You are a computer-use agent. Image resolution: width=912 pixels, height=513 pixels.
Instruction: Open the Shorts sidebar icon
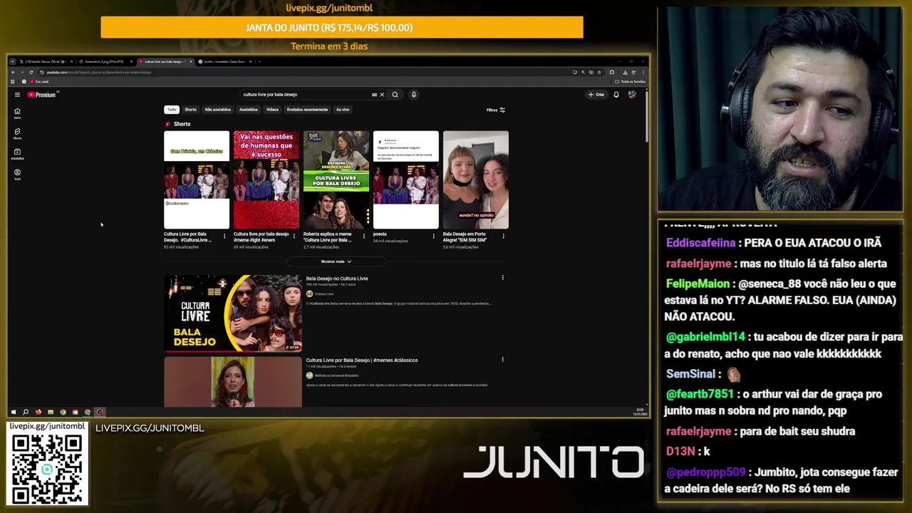coord(17,133)
